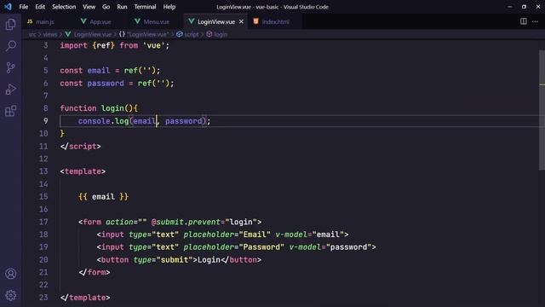Open the Run menu
The height and width of the screenshot is (307, 545).
tap(122, 7)
